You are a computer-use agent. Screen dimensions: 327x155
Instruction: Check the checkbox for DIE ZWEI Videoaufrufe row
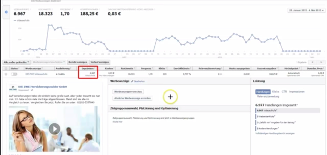(6, 74)
